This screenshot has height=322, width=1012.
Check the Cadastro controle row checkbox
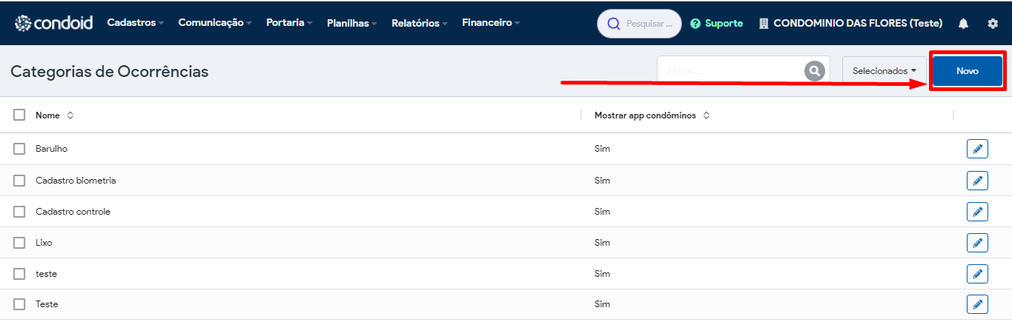point(19,212)
